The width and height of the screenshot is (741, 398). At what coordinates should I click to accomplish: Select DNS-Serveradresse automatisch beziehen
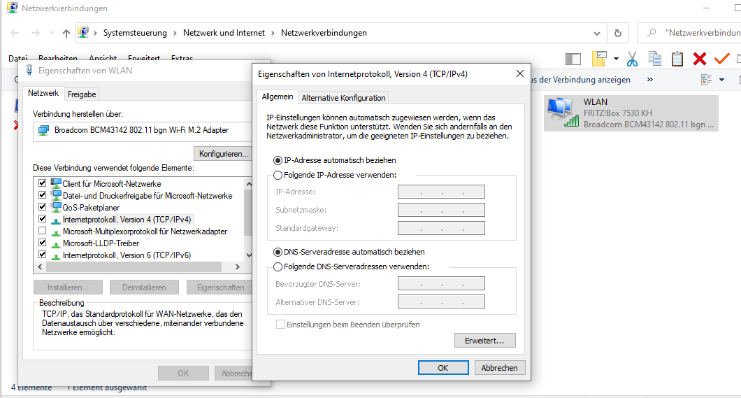(349, 252)
